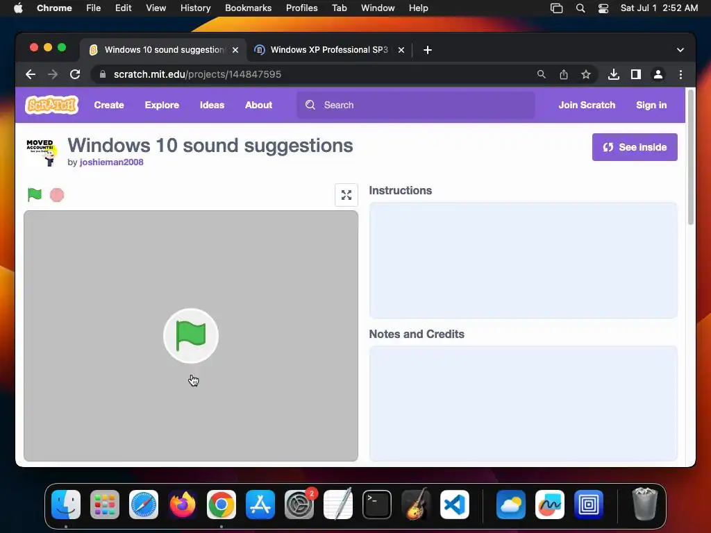The height and width of the screenshot is (533, 711).
Task: Open Launchpad from the Dock
Action: click(x=105, y=505)
